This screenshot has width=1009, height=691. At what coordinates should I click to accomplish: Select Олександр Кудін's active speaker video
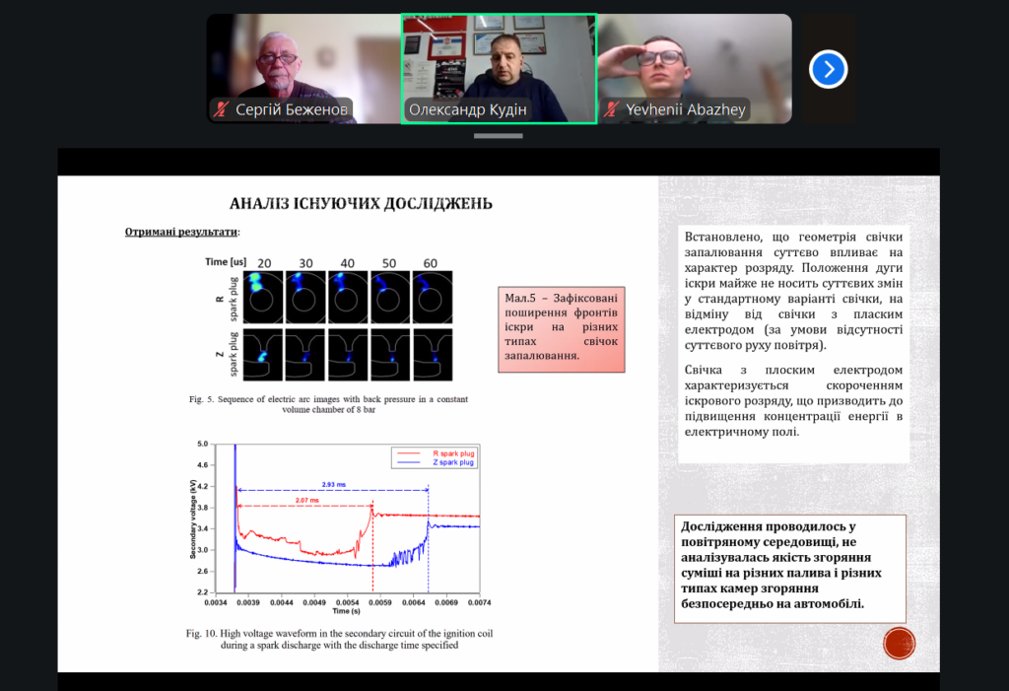(499, 59)
